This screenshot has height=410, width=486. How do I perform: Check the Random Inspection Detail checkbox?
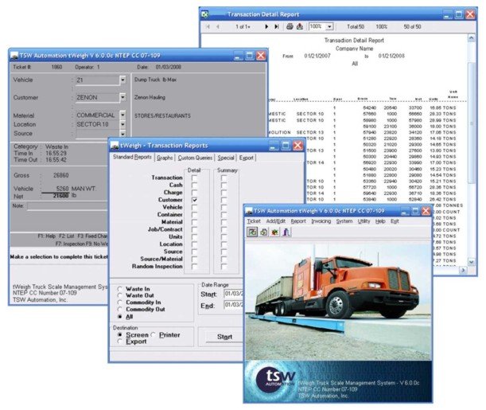click(x=194, y=267)
